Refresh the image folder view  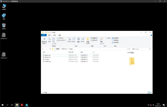129,49
